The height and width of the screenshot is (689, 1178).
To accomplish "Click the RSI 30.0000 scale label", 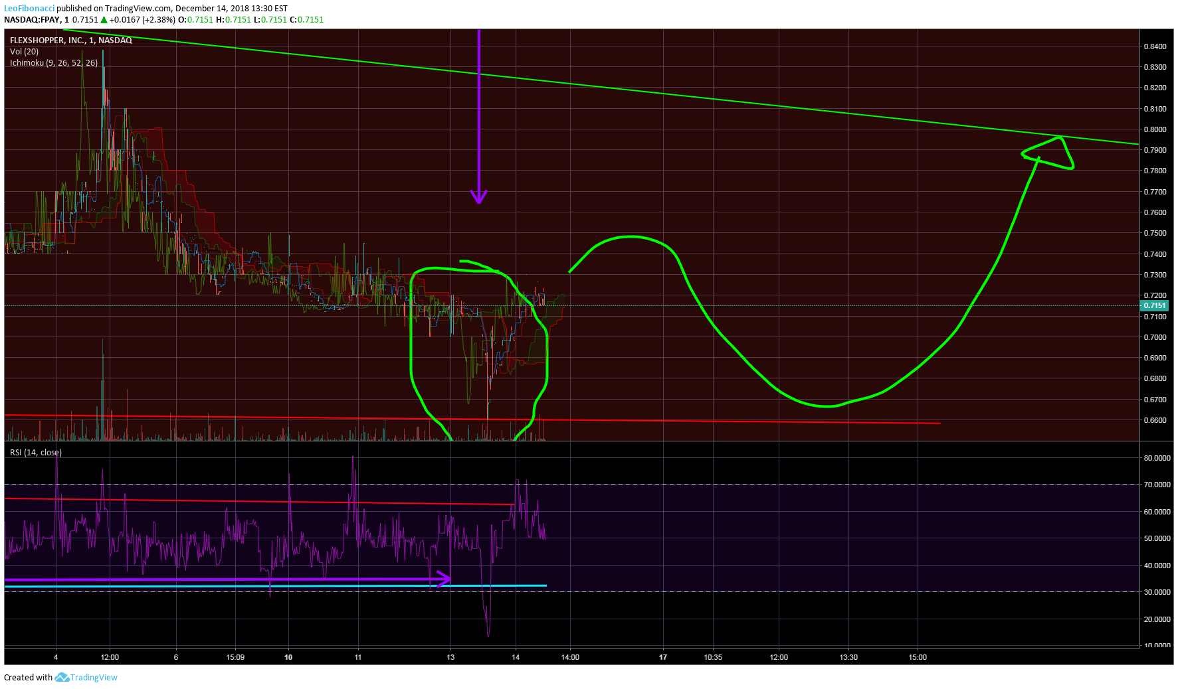I will pyautogui.click(x=1157, y=592).
